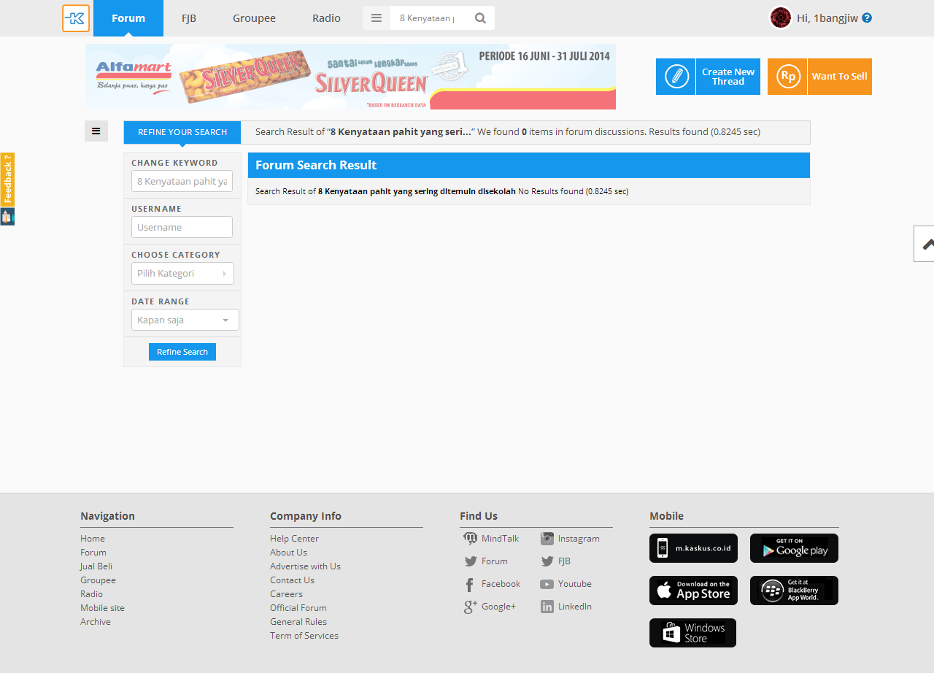The height and width of the screenshot is (673, 934).
Task: Click the Change Keyword input
Action: (182, 181)
